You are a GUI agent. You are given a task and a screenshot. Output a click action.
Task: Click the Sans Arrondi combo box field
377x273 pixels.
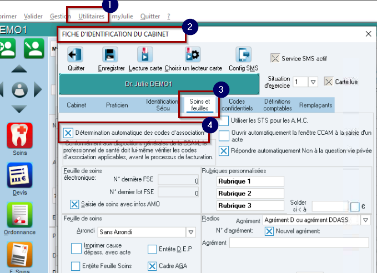[142, 232]
